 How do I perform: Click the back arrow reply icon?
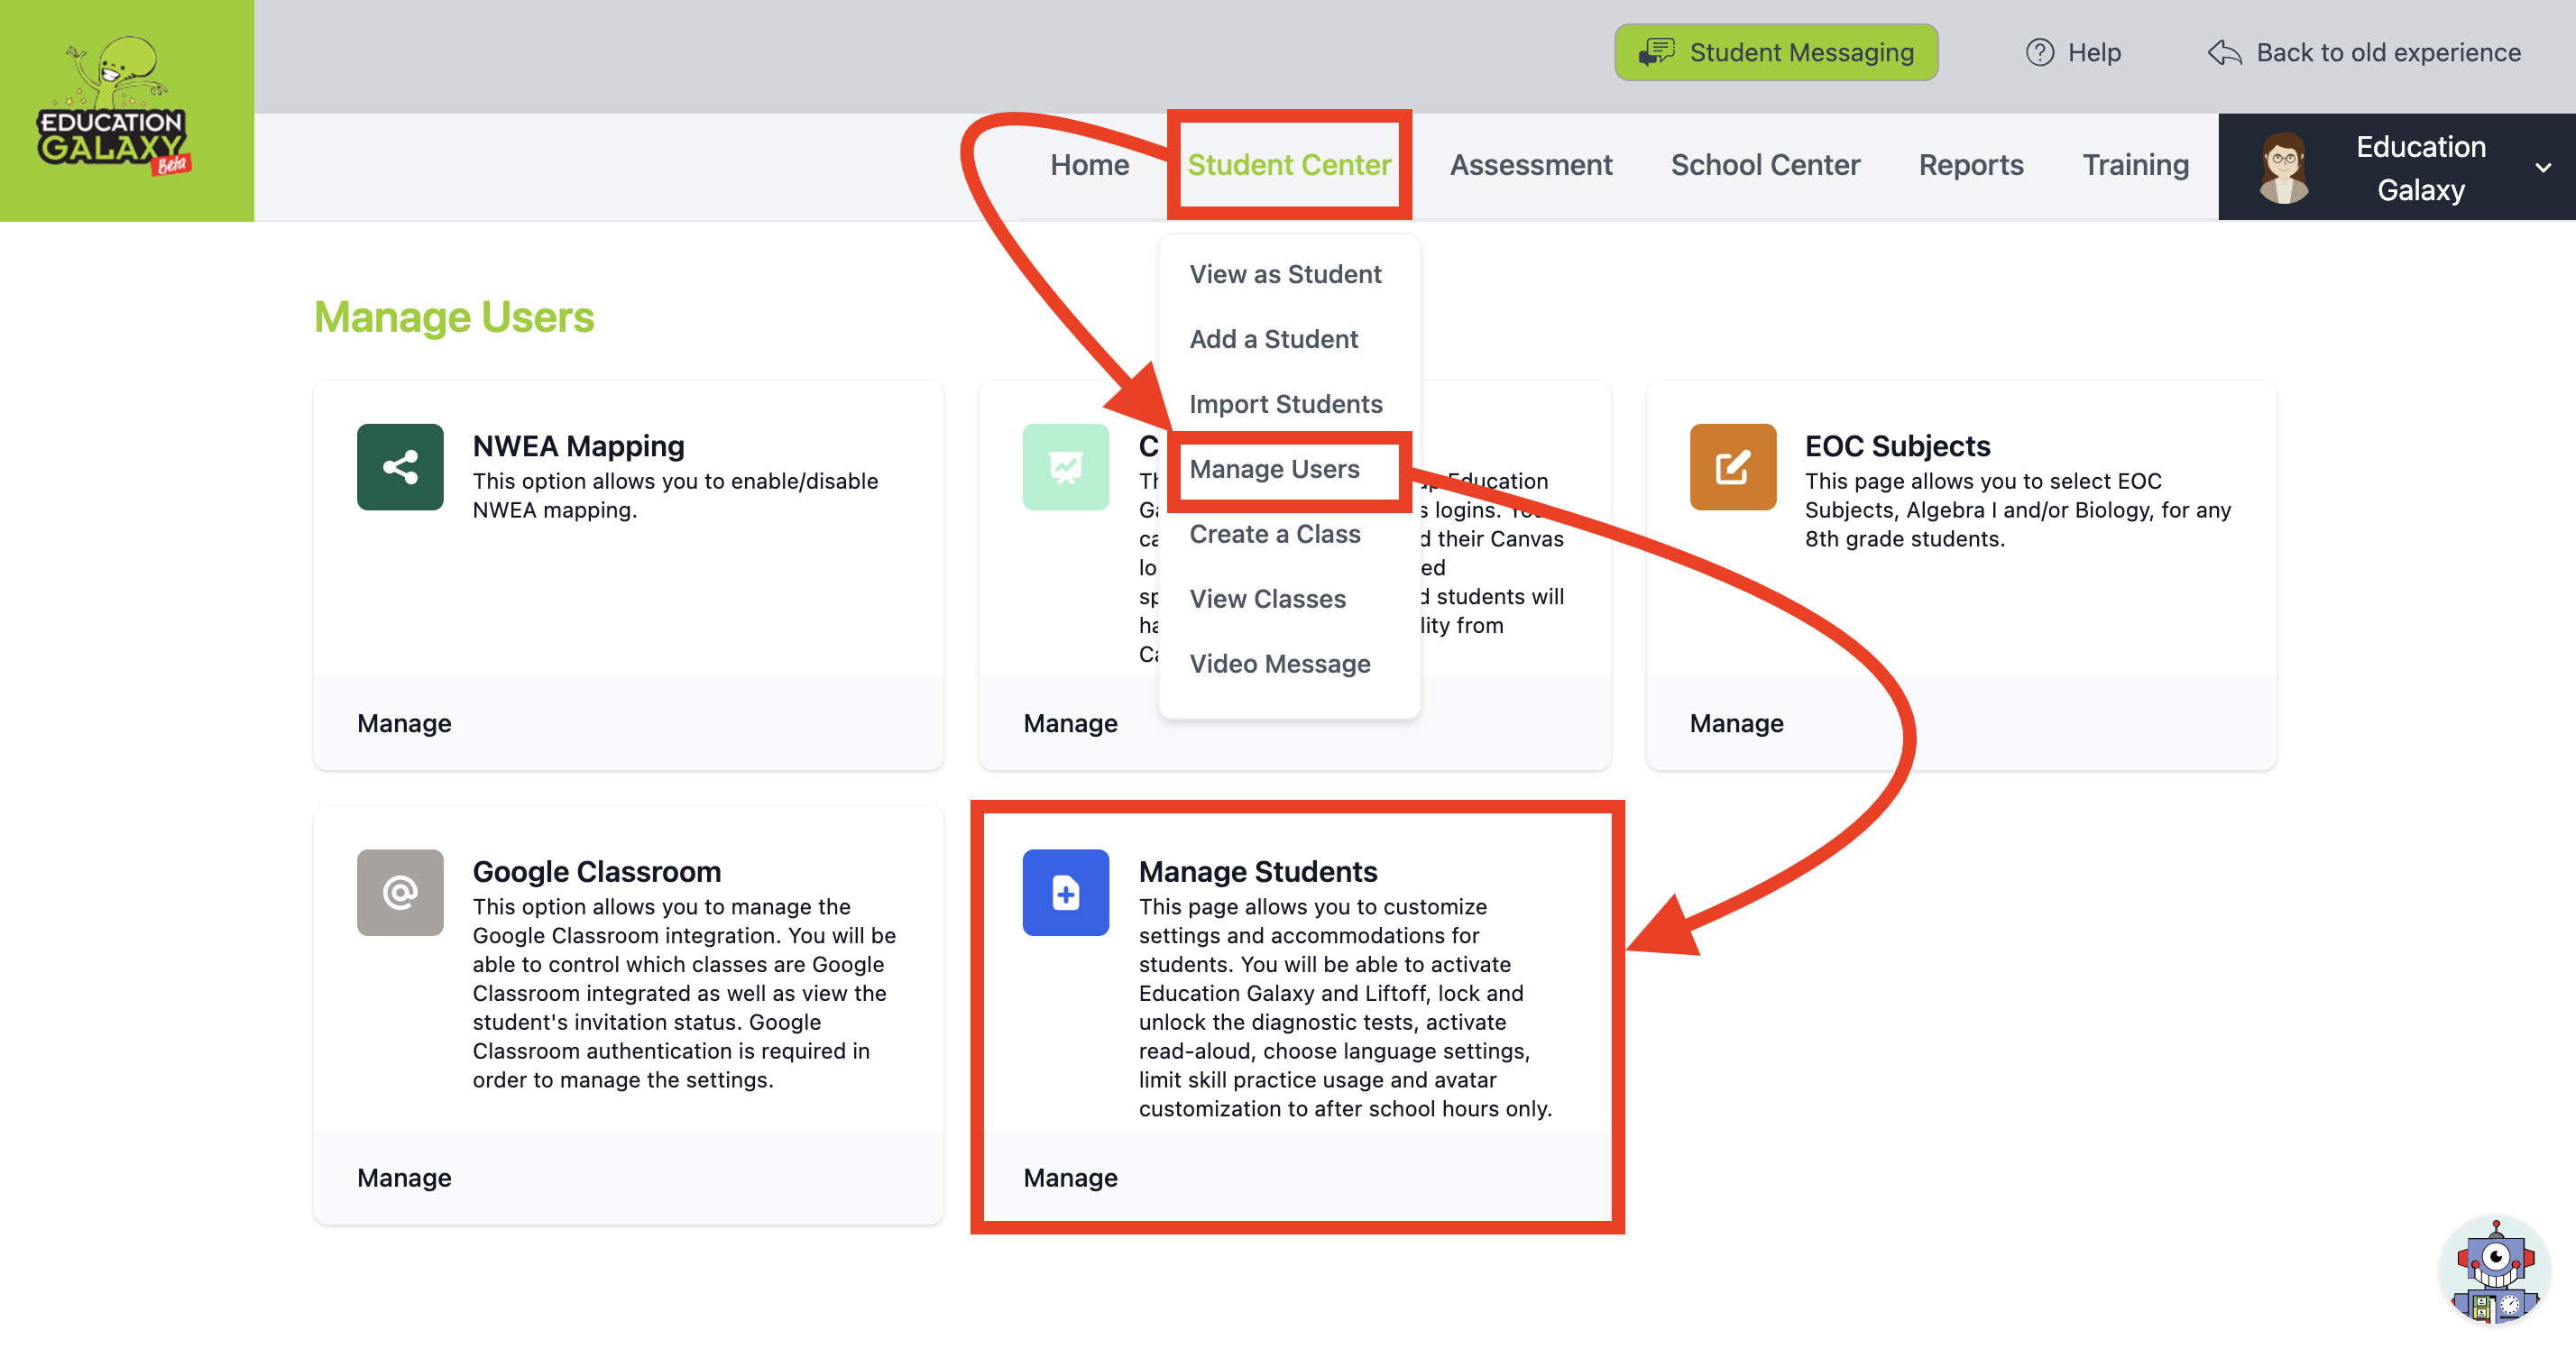tap(2224, 52)
